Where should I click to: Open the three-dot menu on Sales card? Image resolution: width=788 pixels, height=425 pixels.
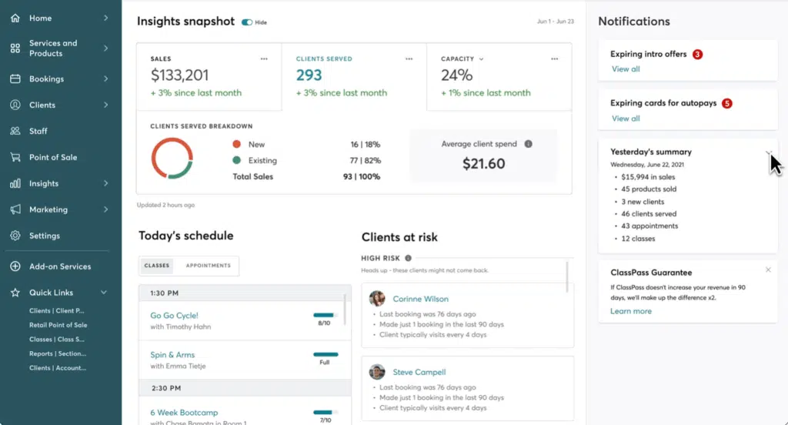pyautogui.click(x=264, y=59)
